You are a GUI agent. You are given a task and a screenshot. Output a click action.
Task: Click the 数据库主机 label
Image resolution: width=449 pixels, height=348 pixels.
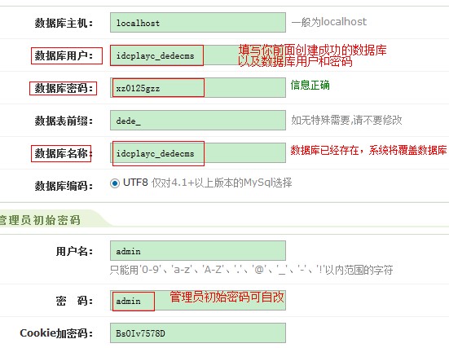pos(64,23)
